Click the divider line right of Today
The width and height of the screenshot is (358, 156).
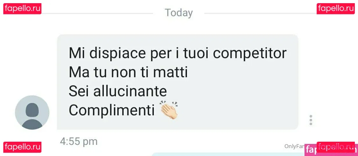(x=261, y=13)
